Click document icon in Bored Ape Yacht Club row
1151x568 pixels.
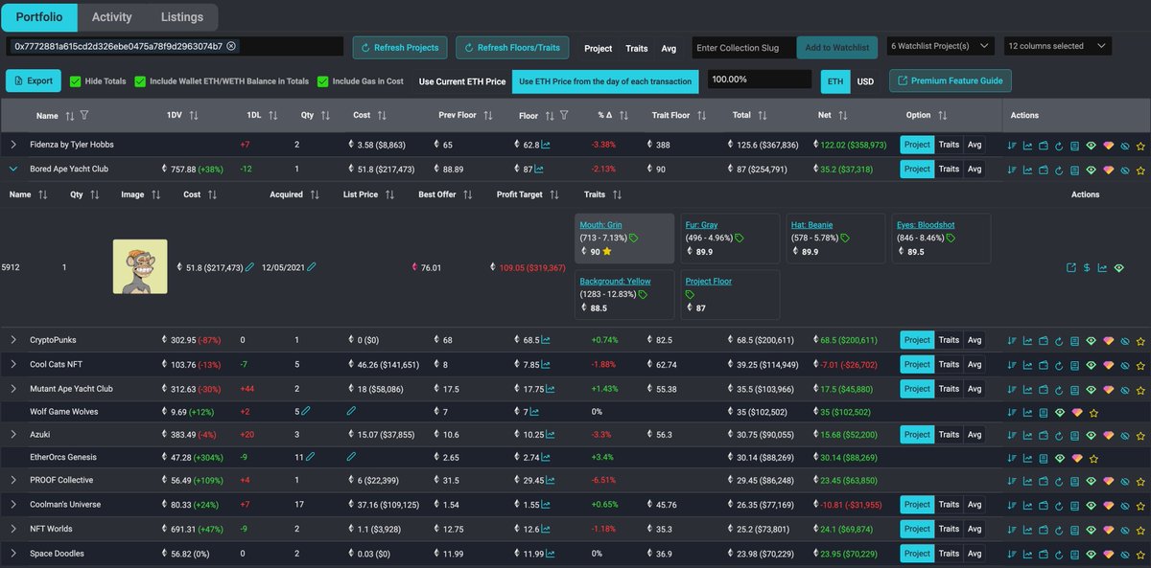pos(1074,170)
